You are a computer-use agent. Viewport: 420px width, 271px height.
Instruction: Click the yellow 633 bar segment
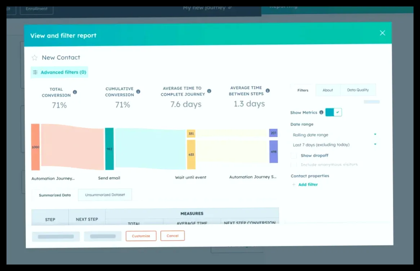191,155
